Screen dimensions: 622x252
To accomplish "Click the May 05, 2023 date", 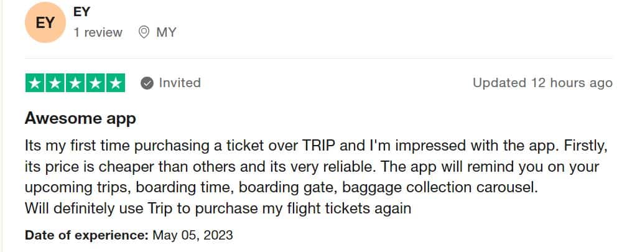I will (193, 235).
